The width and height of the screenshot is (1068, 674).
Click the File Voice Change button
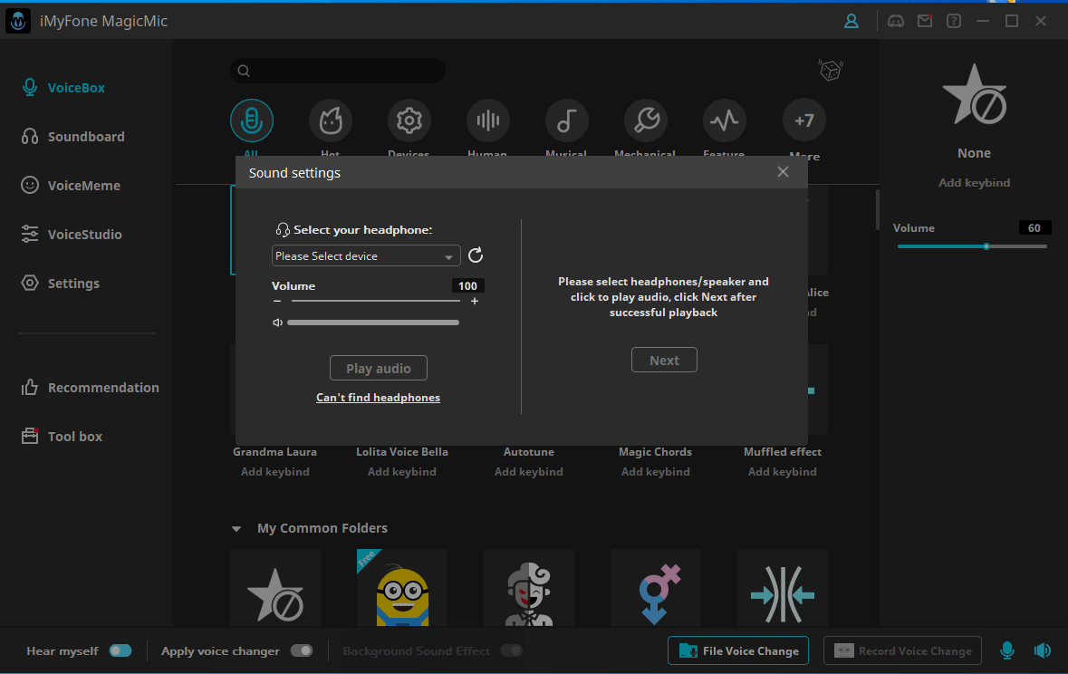click(x=738, y=650)
